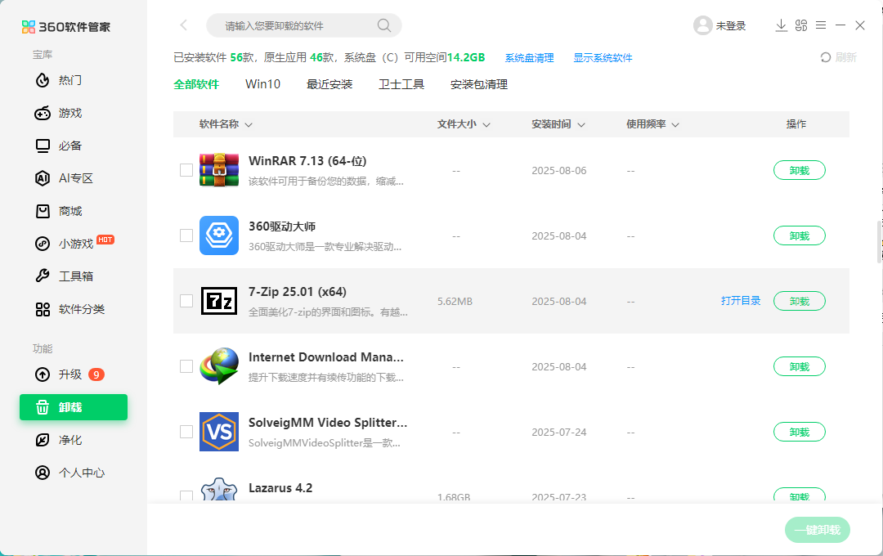Click 打开目录 for 7-Zip

pos(741,301)
